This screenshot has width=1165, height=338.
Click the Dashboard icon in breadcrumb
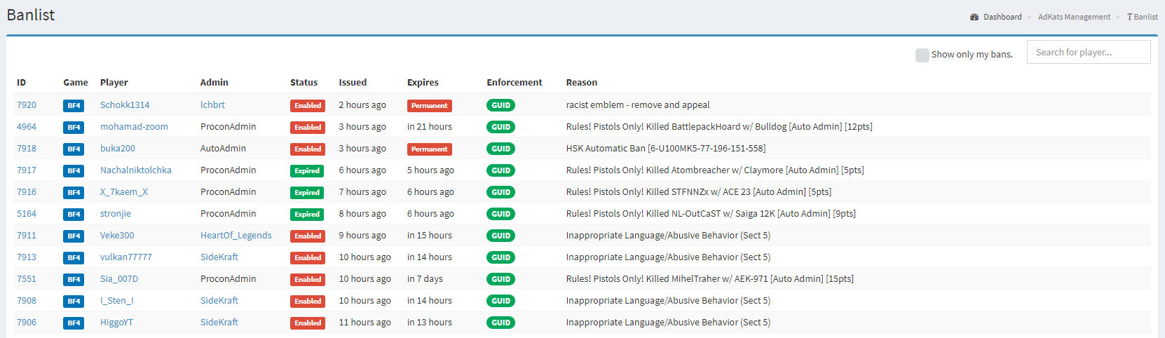[974, 17]
